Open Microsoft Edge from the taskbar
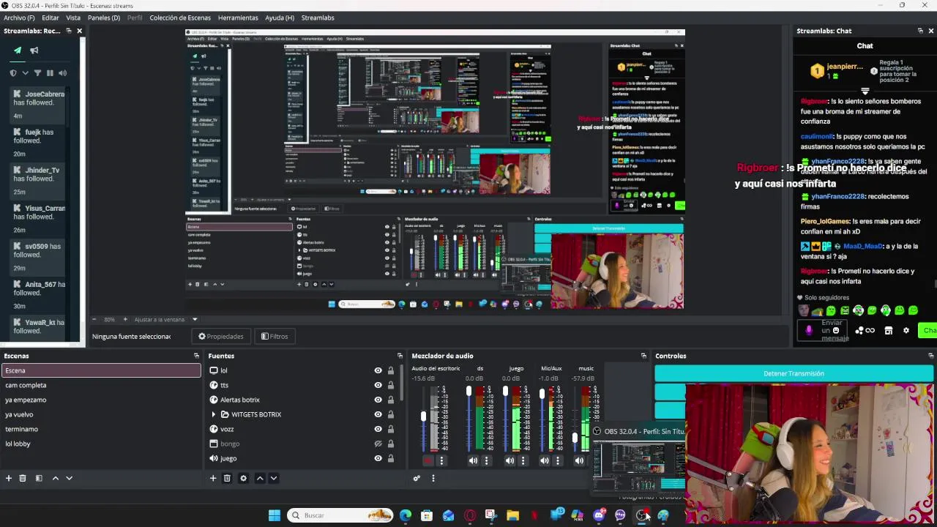The height and width of the screenshot is (527, 937). 406,515
